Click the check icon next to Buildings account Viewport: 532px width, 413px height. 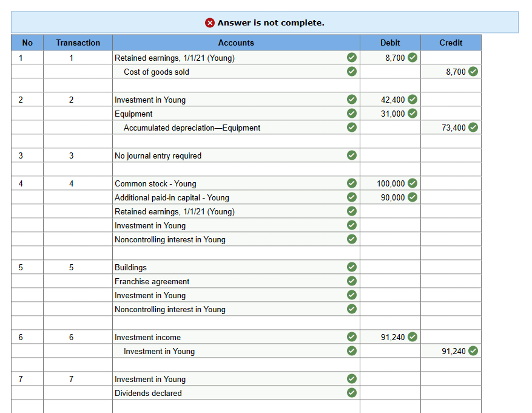(352, 267)
